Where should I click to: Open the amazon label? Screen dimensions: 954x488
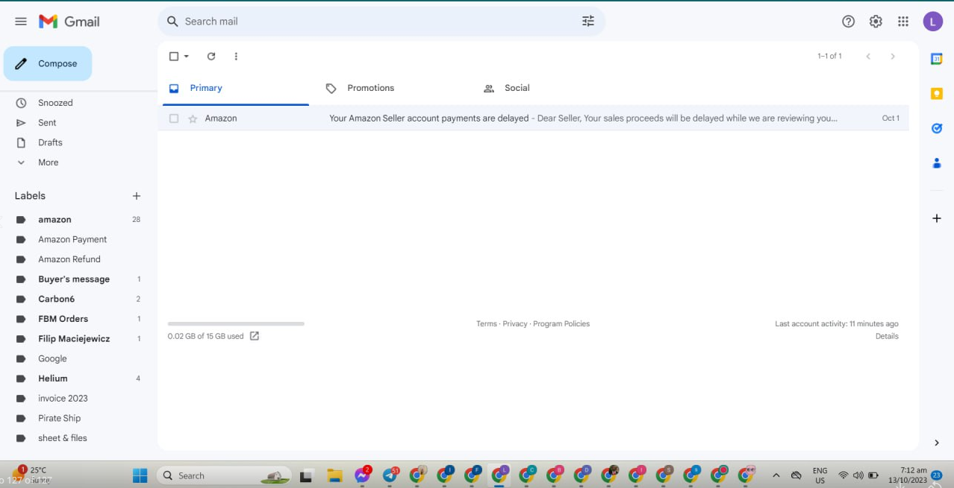[x=54, y=220]
